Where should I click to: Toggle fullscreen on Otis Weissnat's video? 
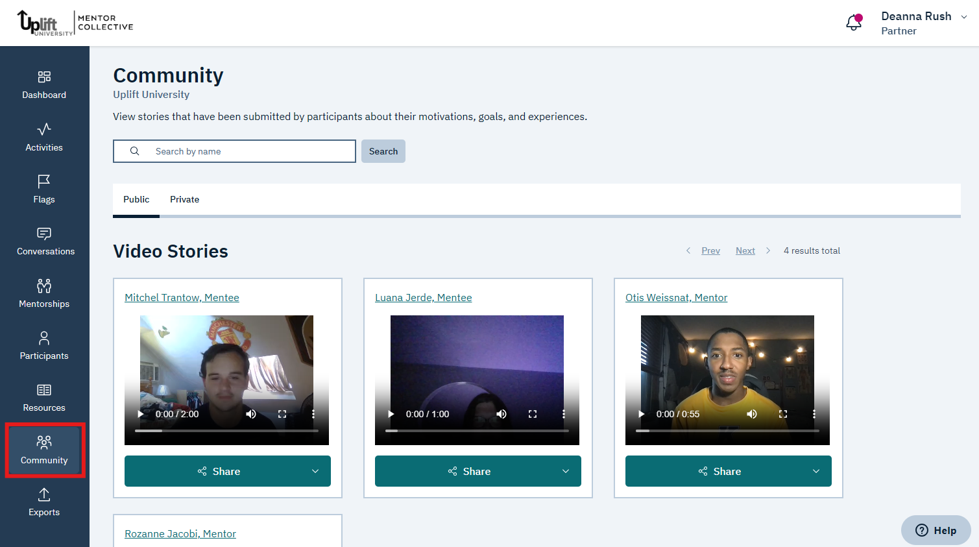pyautogui.click(x=783, y=414)
